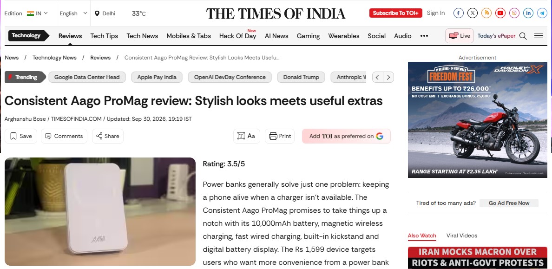Share the article
The height and width of the screenshot is (269, 552).
click(108, 136)
